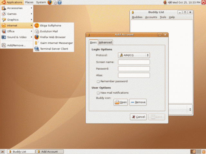Focus the Alias input field

tap(134, 75)
